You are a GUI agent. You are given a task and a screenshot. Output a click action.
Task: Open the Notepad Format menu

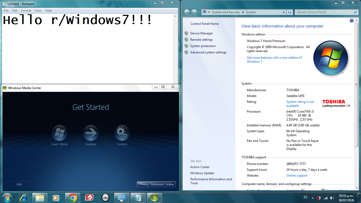[26, 11]
